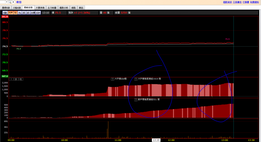Image resolution: width=261 pixels, height=142 pixels.
Task: Switch to the 分點K線 tab
Action: click(x=17, y=8)
